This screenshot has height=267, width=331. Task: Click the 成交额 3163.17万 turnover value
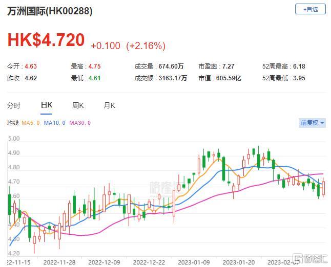point(173,78)
